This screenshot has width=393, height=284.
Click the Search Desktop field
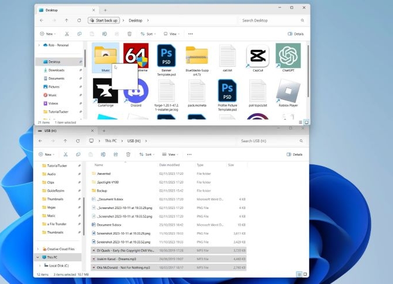272,20
